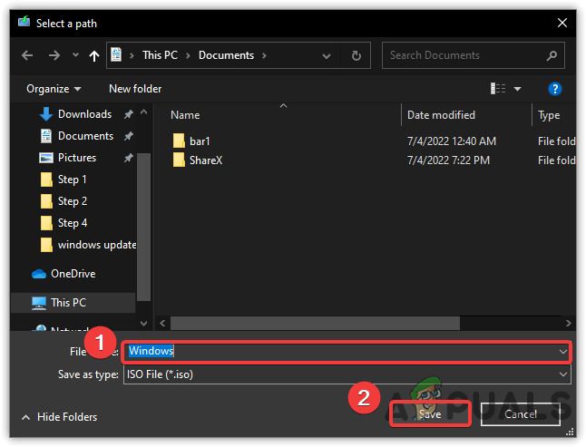
Task: Open the address bar history dropdown
Action: coord(327,56)
